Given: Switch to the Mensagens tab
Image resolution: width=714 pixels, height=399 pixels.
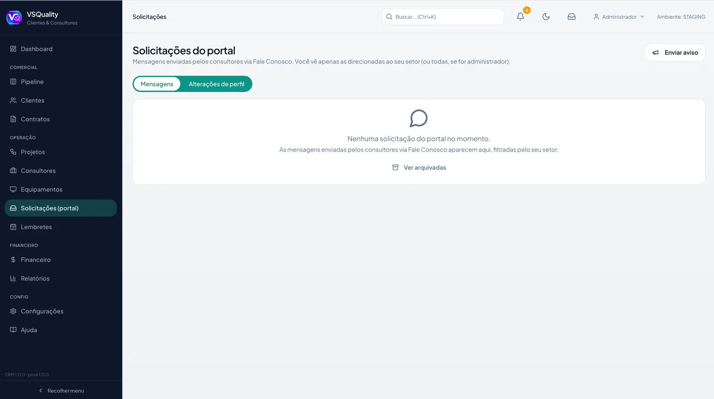Looking at the screenshot, I should click(157, 84).
